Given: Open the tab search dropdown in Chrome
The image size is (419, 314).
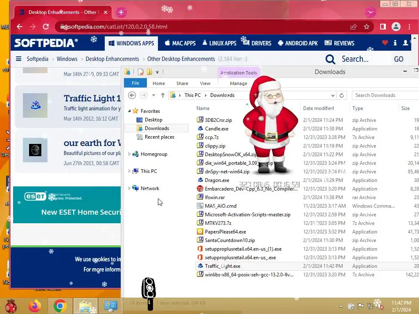Looking at the screenshot, I should (x=370, y=12).
